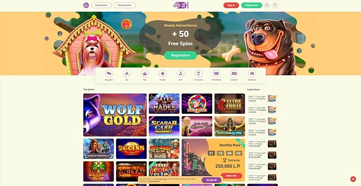Open the purple hamburger menu icon

[x=86, y=5]
